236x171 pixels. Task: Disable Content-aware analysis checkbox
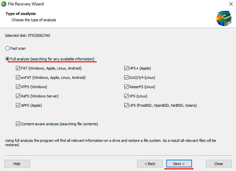pyautogui.click(x=18, y=124)
